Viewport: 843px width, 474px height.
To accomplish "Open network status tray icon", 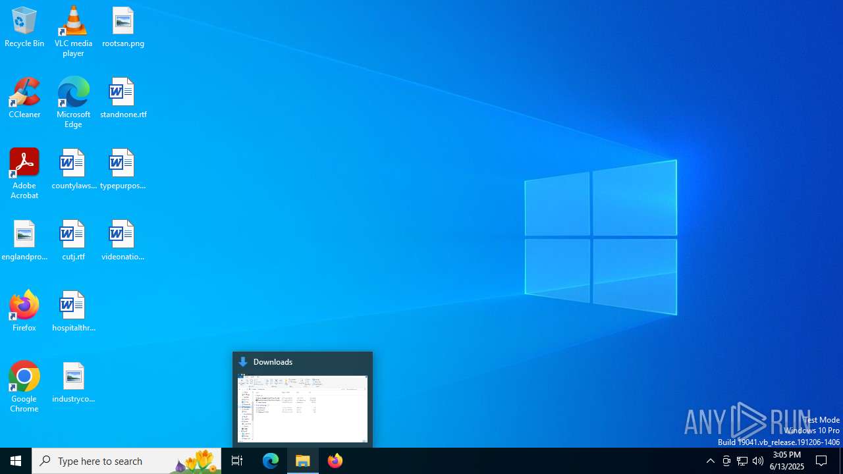I will click(742, 461).
